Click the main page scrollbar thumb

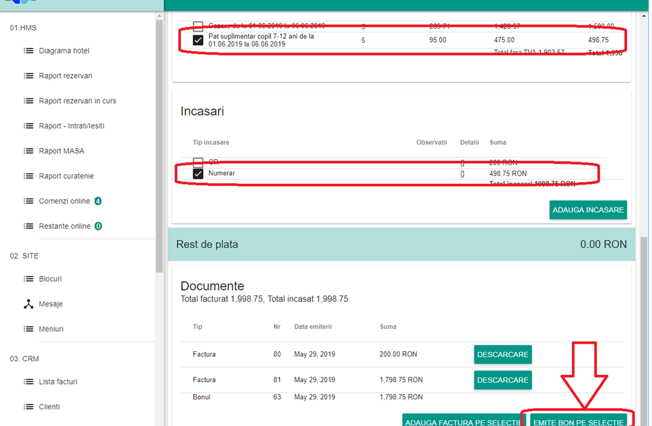[x=644, y=333]
